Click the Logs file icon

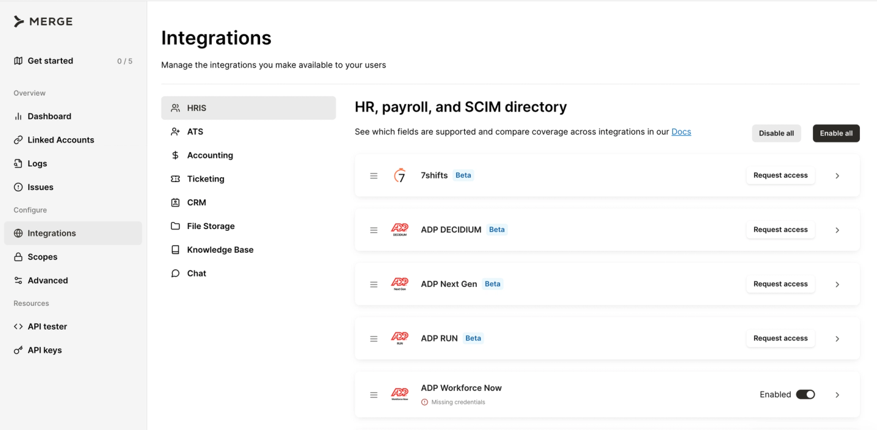click(18, 163)
